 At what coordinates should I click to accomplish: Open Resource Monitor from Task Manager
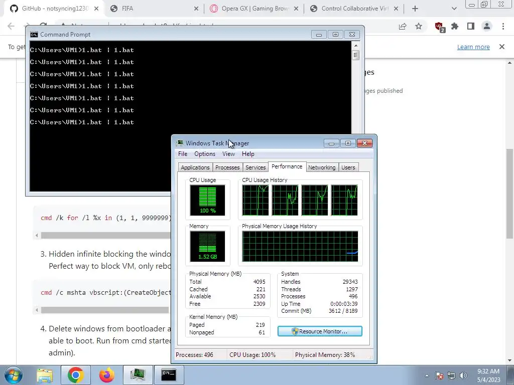(x=320, y=331)
